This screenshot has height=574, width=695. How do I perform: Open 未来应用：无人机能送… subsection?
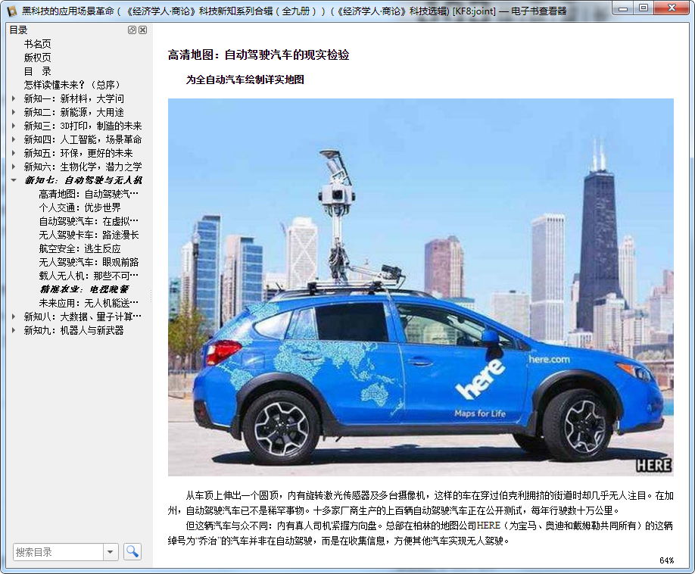pyautogui.click(x=89, y=303)
